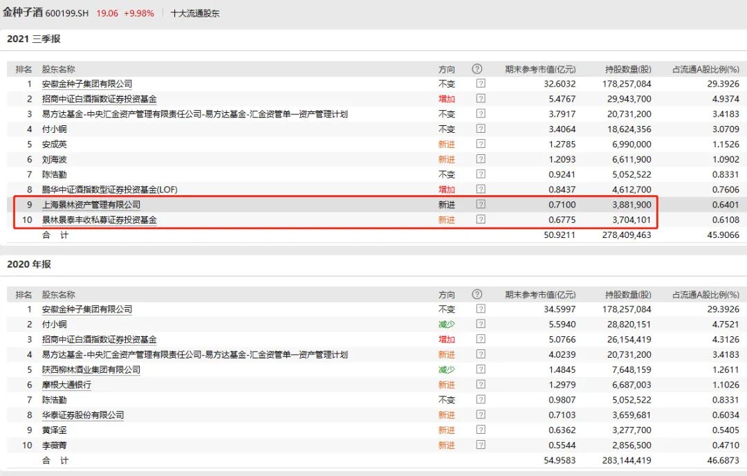
Task: Open 上海景林资产管理有限公司 shareholder link
Action: point(91,205)
